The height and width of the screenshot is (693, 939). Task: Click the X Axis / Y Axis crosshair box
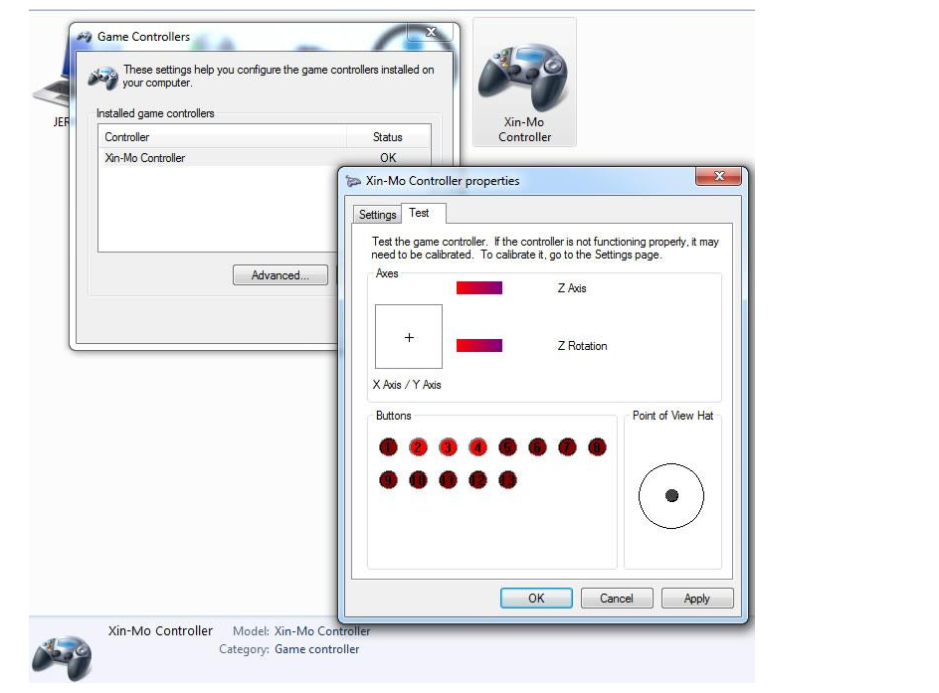pyautogui.click(x=409, y=336)
